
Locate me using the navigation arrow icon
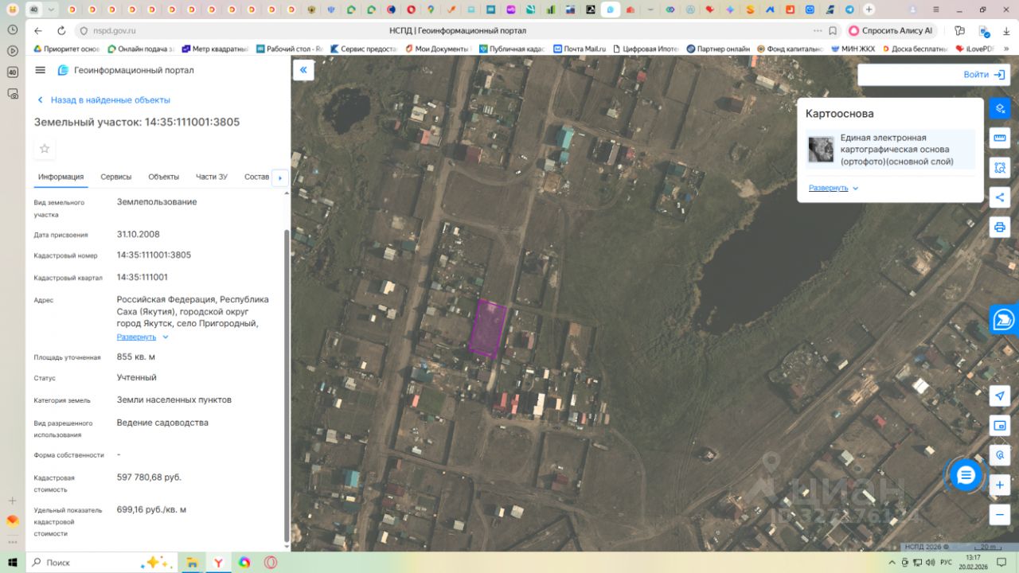pos(1000,396)
